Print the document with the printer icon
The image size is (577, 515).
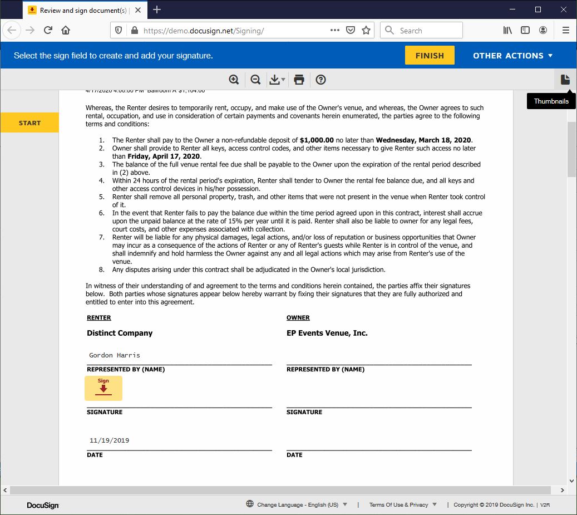299,80
